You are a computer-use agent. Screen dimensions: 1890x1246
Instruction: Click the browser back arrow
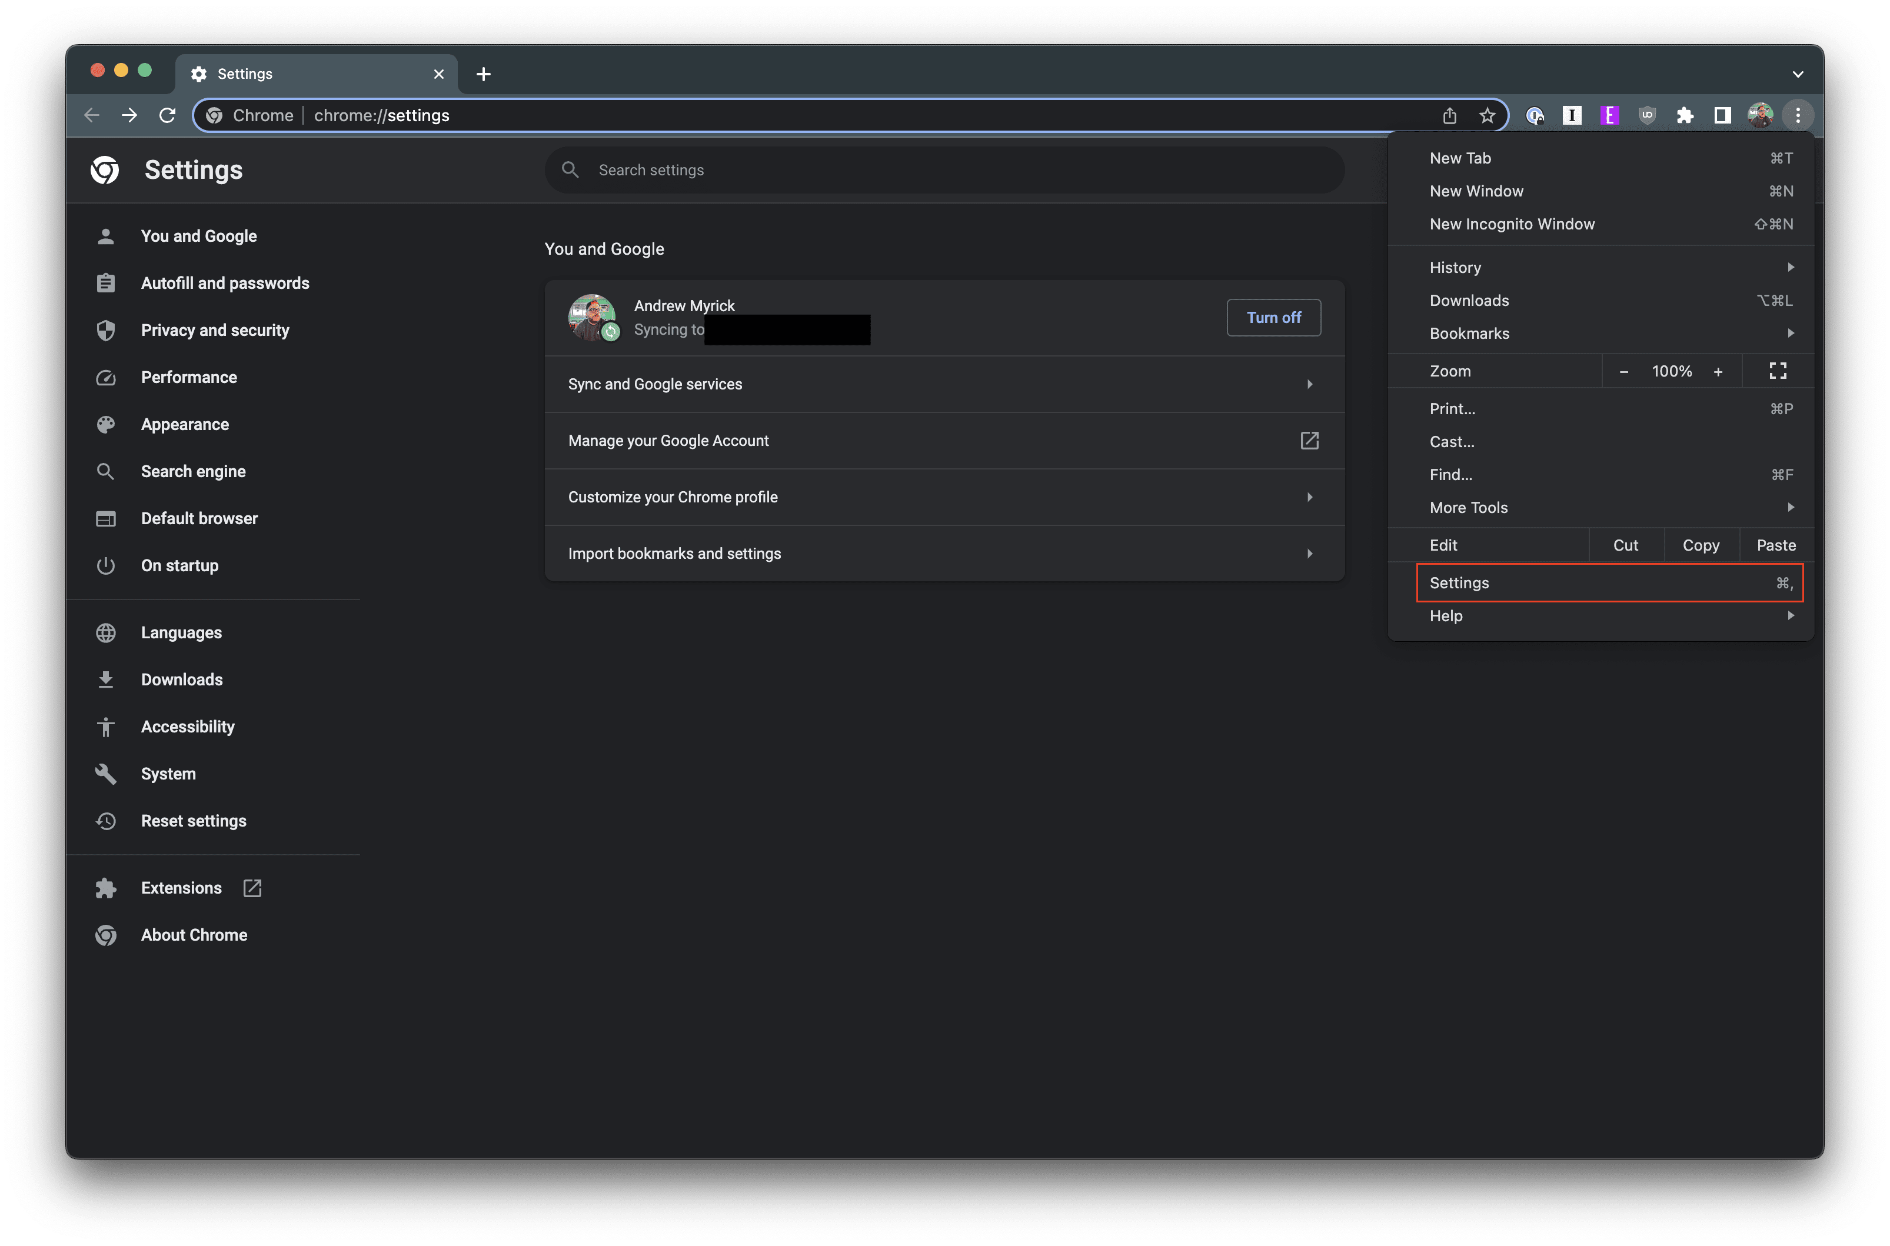coord(91,115)
